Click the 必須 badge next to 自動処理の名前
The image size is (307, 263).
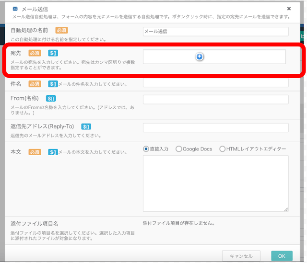click(x=61, y=30)
